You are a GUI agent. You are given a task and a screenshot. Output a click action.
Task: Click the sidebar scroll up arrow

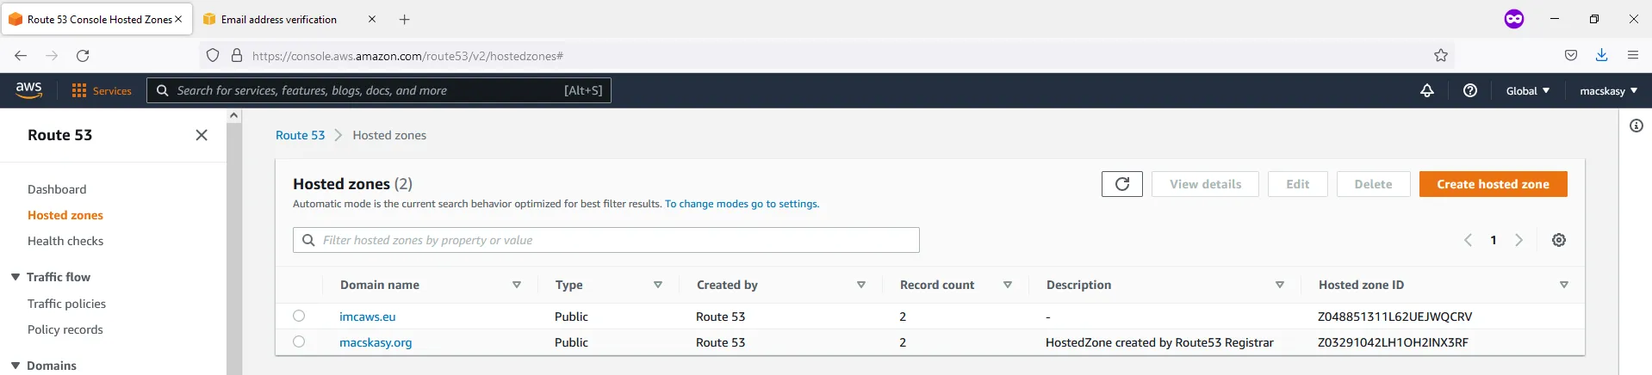[233, 115]
